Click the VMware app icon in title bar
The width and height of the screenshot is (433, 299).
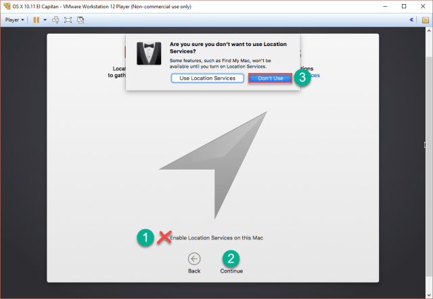[x=7, y=6]
